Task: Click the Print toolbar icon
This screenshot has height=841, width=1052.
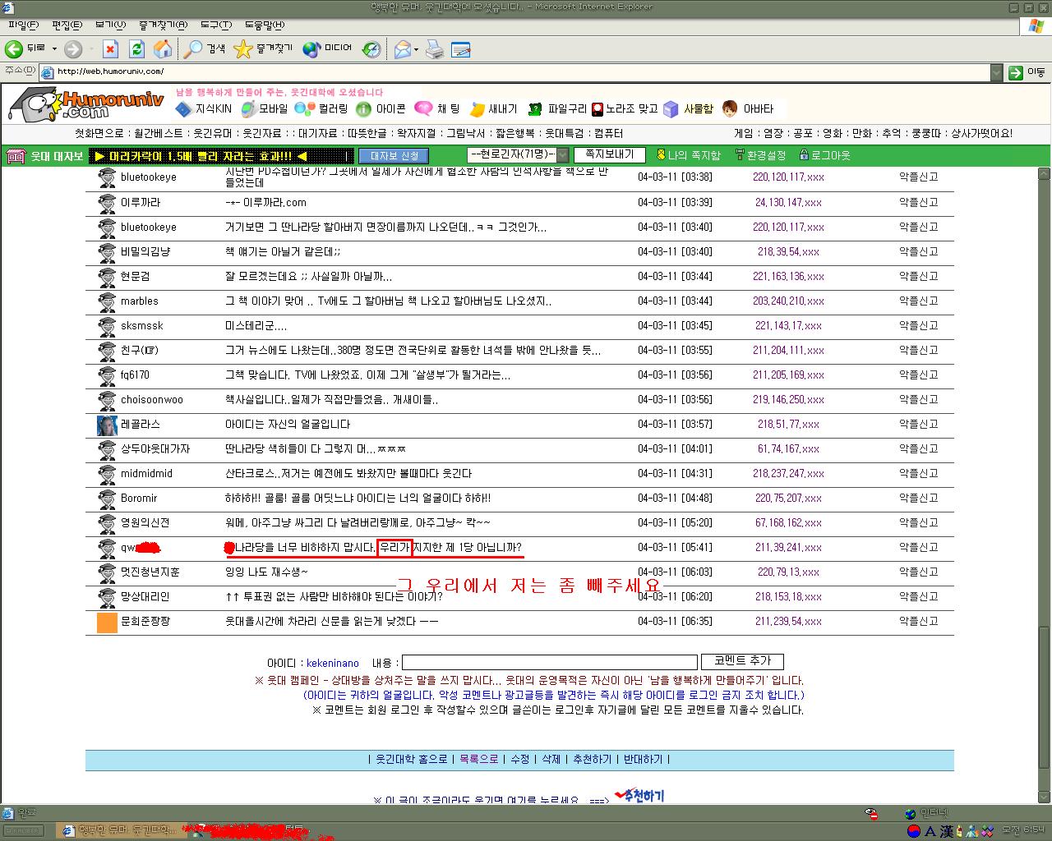Action: coord(435,49)
